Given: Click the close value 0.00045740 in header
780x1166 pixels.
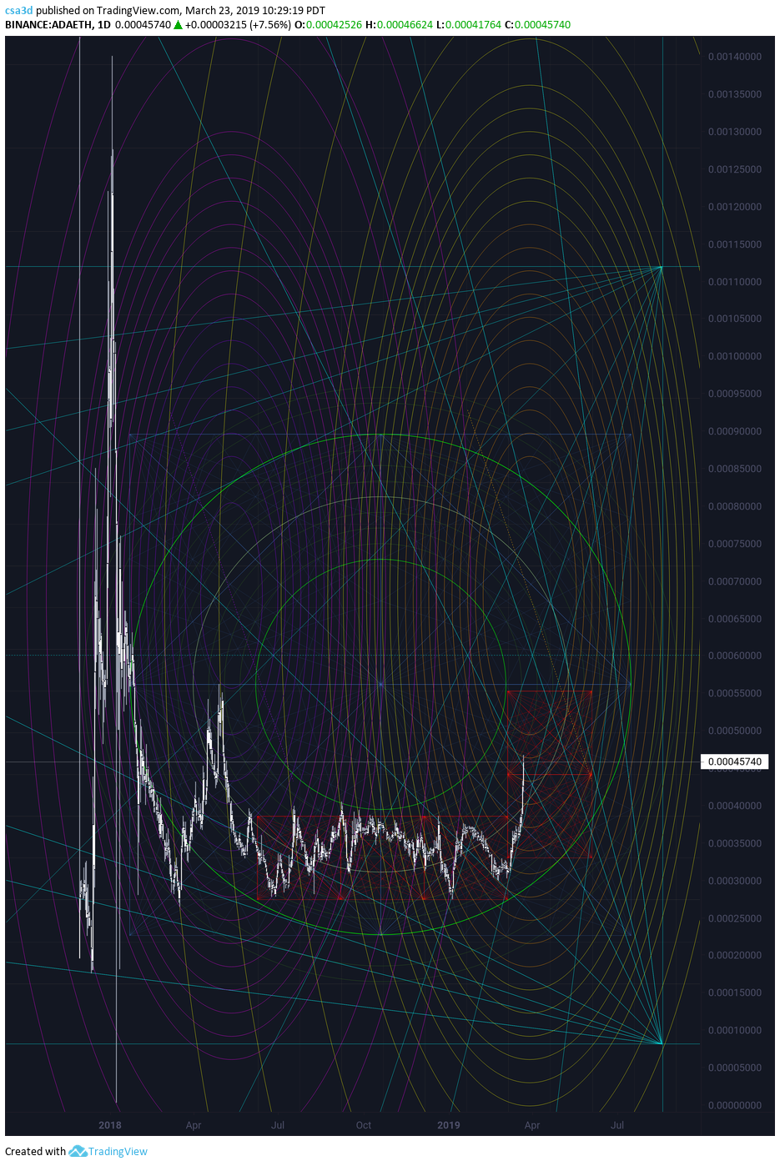Looking at the screenshot, I should 542,25.
